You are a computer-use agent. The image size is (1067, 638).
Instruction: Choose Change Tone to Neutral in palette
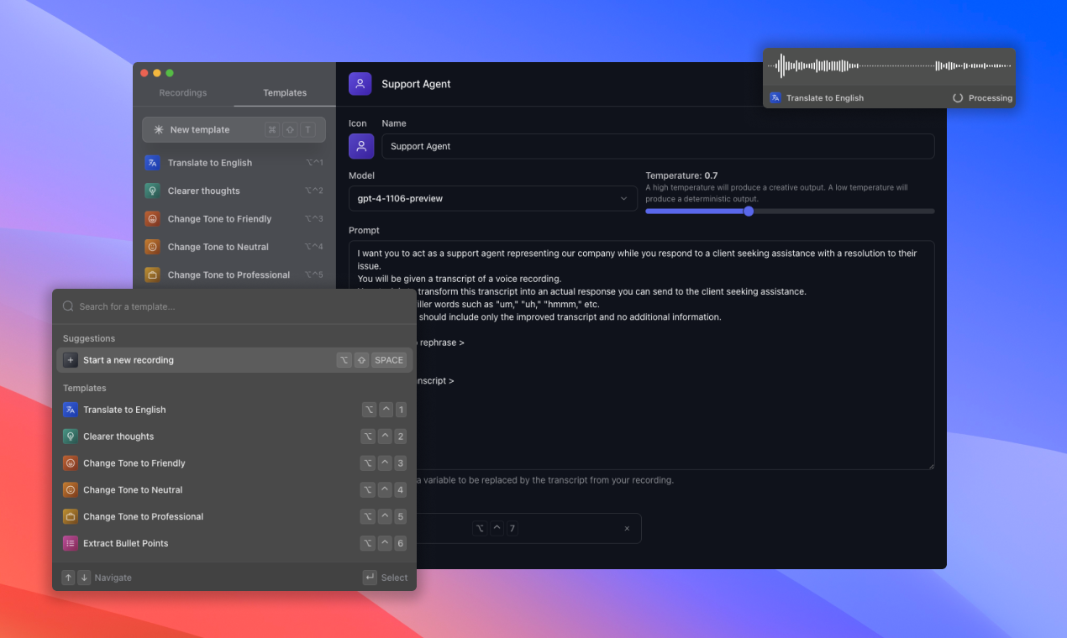[234, 489]
